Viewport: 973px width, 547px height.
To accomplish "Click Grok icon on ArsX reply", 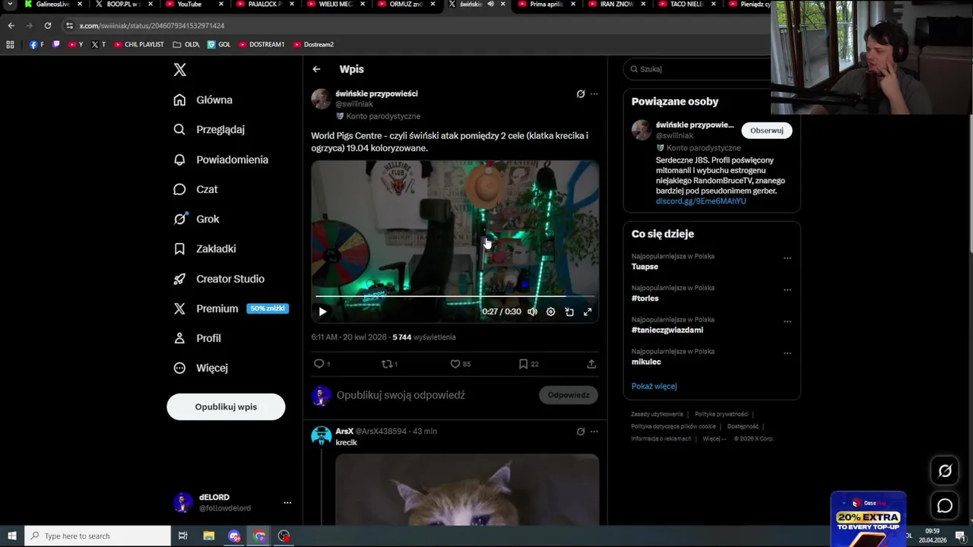I will (x=581, y=432).
